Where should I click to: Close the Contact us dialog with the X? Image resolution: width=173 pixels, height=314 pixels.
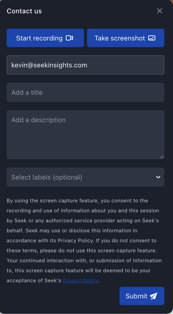click(x=160, y=11)
